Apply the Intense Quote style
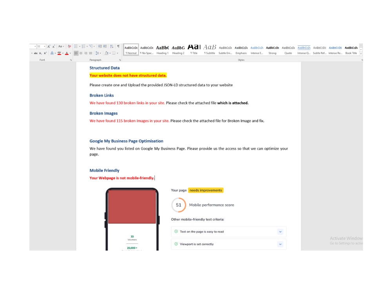 (304, 49)
